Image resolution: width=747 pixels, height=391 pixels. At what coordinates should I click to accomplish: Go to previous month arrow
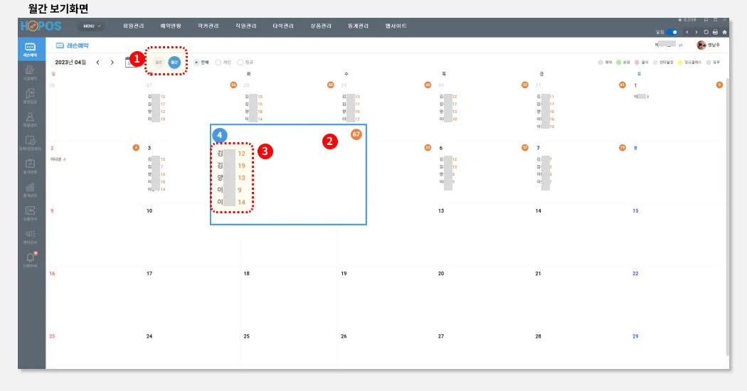pyautogui.click(x=97, y=63)
